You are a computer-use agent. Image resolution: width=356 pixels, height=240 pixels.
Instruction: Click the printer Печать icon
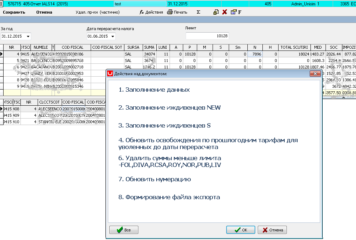[170, 12]
